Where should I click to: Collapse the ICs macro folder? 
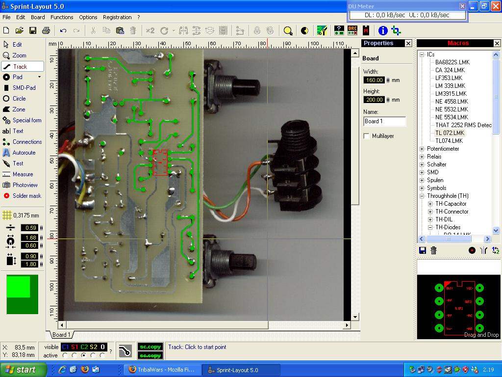[422, 54]
